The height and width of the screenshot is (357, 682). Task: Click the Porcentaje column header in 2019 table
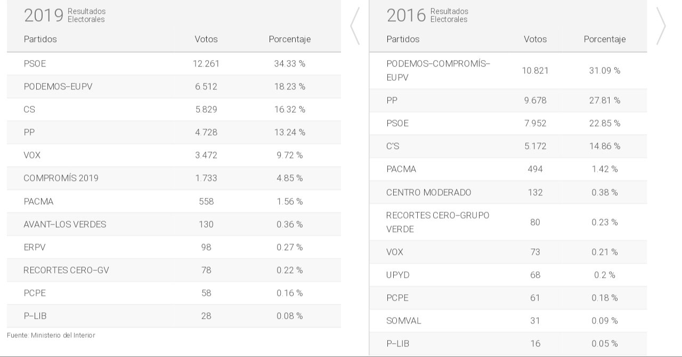289,39
